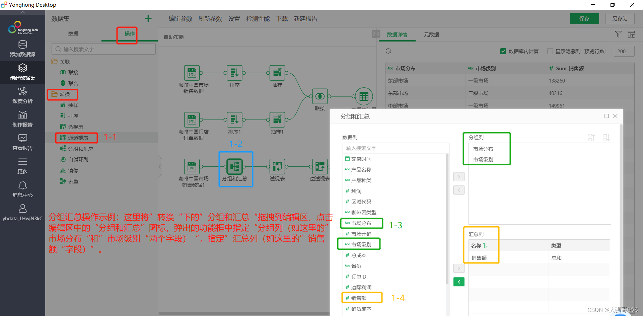The width and height of the screenshot is (643, 316).
Task: Click the 预览行数 field showing 200
Action: click(x=624, y=51)
